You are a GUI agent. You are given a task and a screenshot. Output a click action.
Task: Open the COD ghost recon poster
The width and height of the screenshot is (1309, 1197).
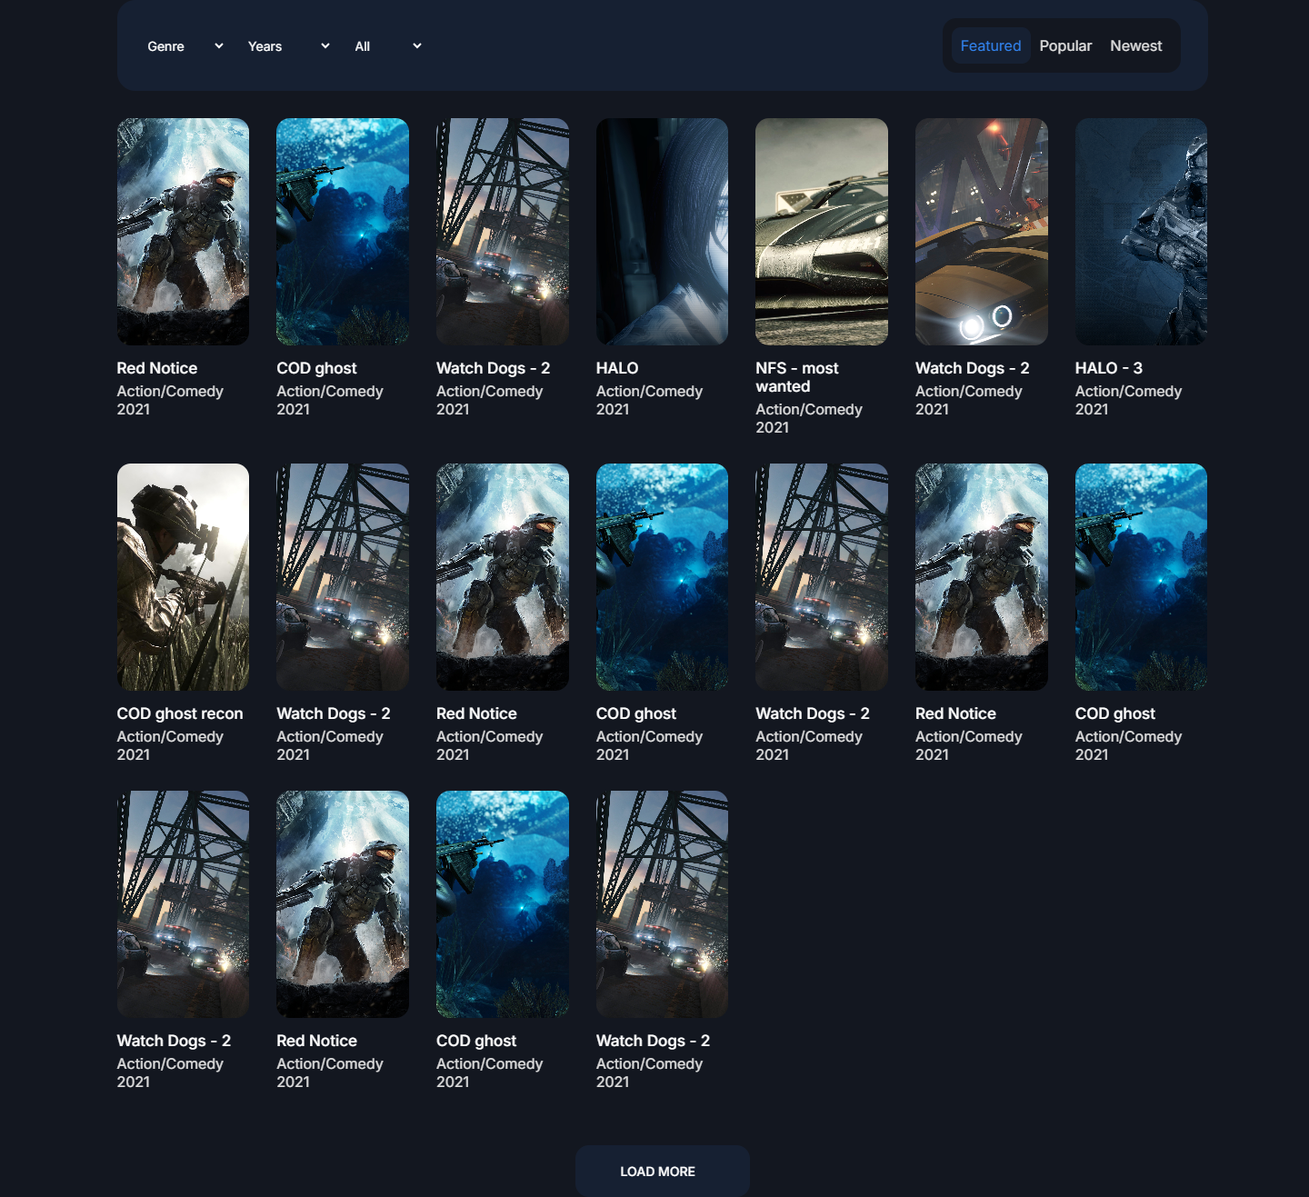point(183,577)
